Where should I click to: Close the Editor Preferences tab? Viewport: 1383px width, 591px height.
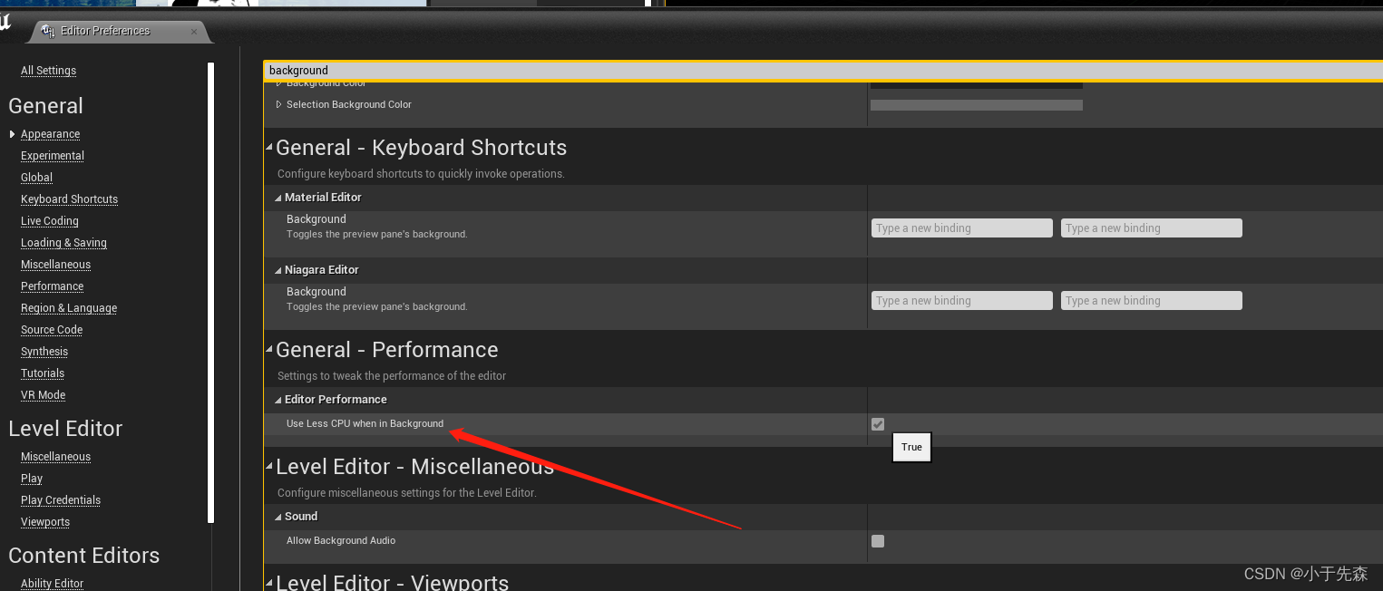(194, 32)
